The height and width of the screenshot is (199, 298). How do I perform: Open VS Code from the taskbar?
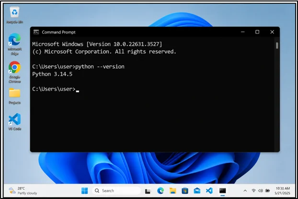tap(209, 191)
